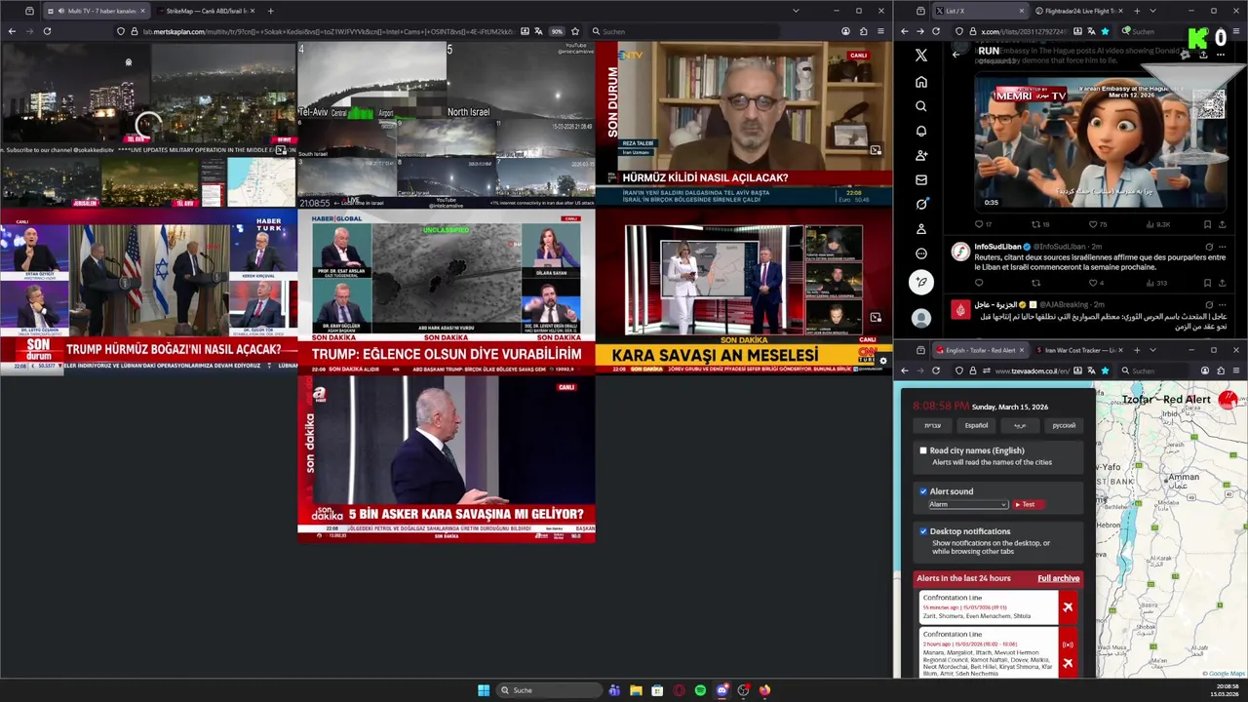Open File Explorer from taskbar
1248x702 pixels.
click(636, 690)
